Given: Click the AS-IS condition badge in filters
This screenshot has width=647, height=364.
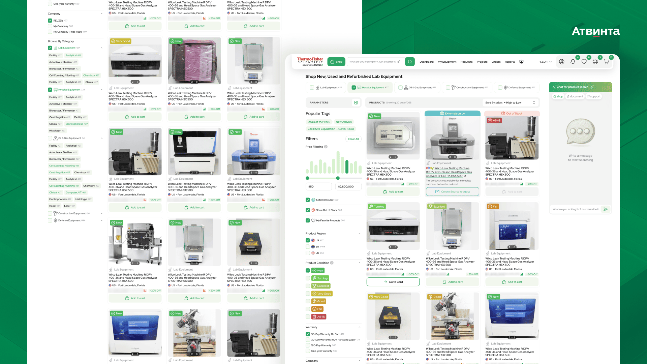Looking at the screenshot, I should 319,317.
